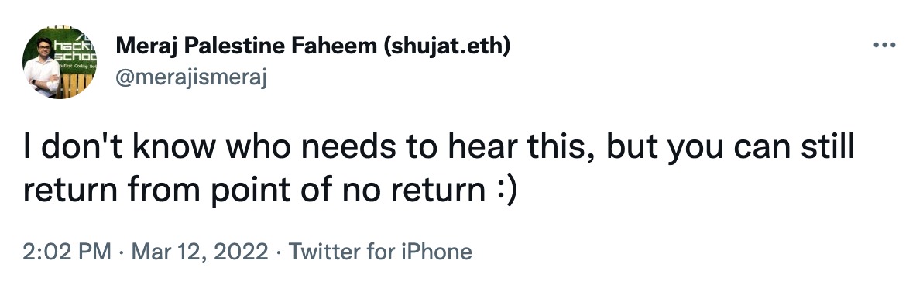Click 'you can still' at end of first line

761,149
